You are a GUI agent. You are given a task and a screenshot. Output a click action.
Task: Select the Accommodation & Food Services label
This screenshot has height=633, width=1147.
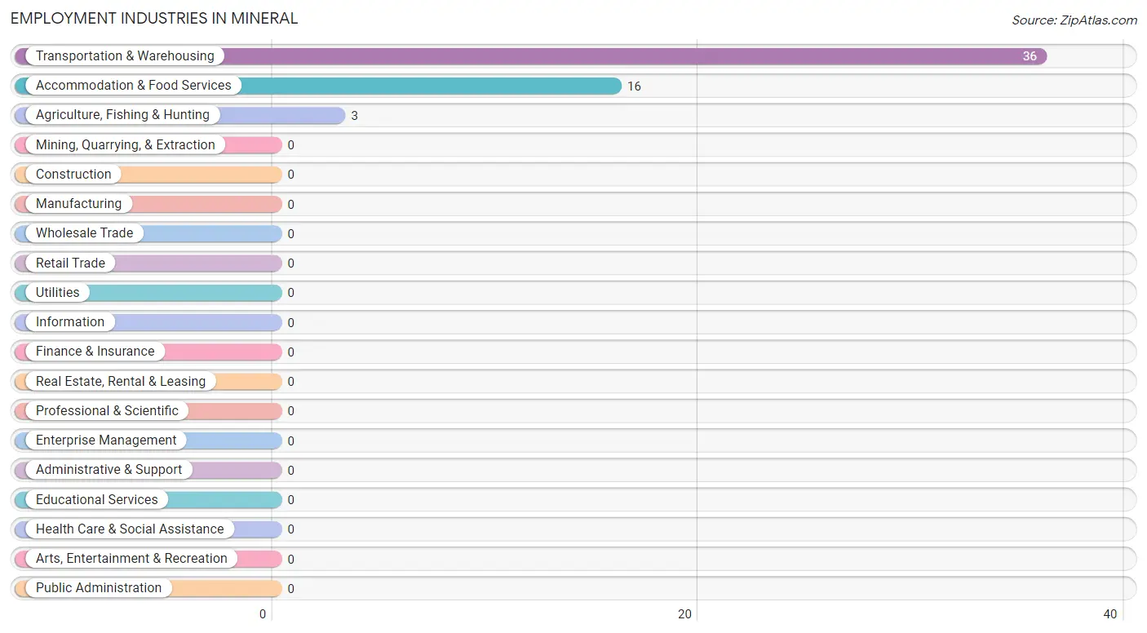[134, 86]
